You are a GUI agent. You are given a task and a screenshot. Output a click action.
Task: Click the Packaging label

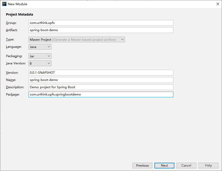14,56
